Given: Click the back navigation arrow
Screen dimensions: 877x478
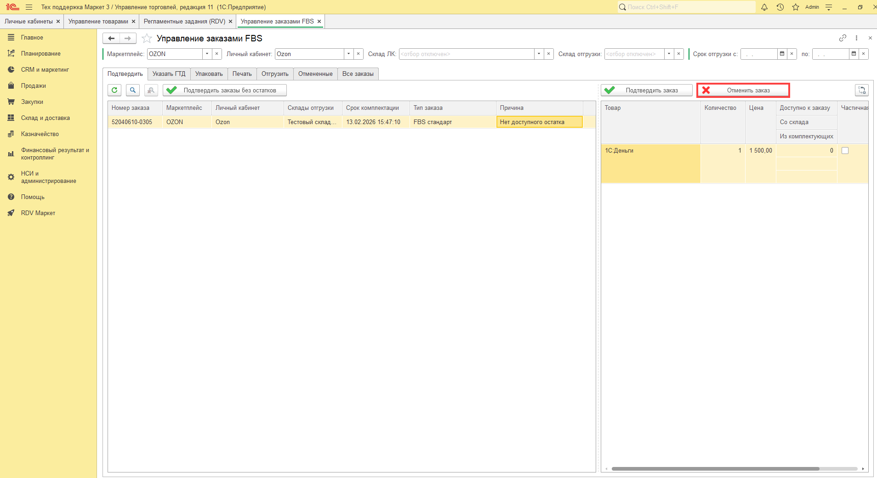Looking at the screenshot, I should click(x=111, y=39).
